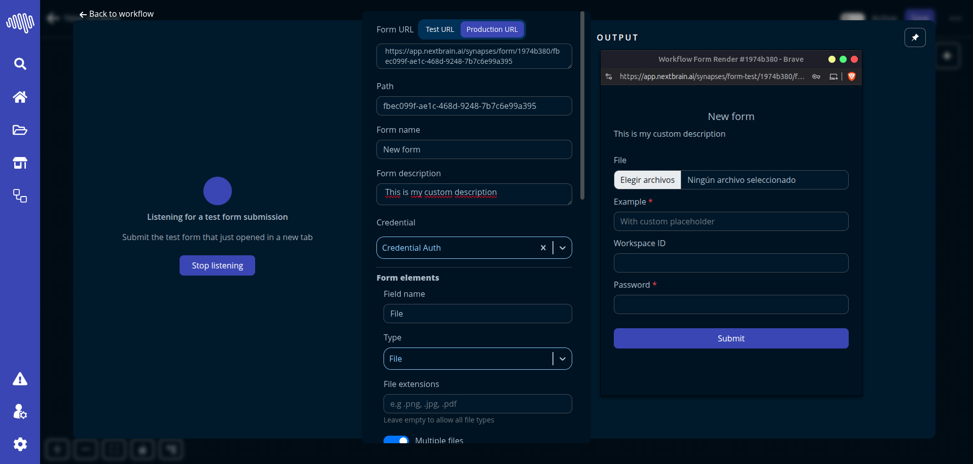Open the marketplace store icon

point(20,163)
